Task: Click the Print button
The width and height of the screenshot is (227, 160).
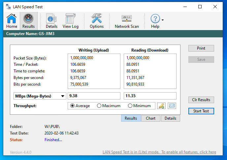Action: tap(201, 48)
